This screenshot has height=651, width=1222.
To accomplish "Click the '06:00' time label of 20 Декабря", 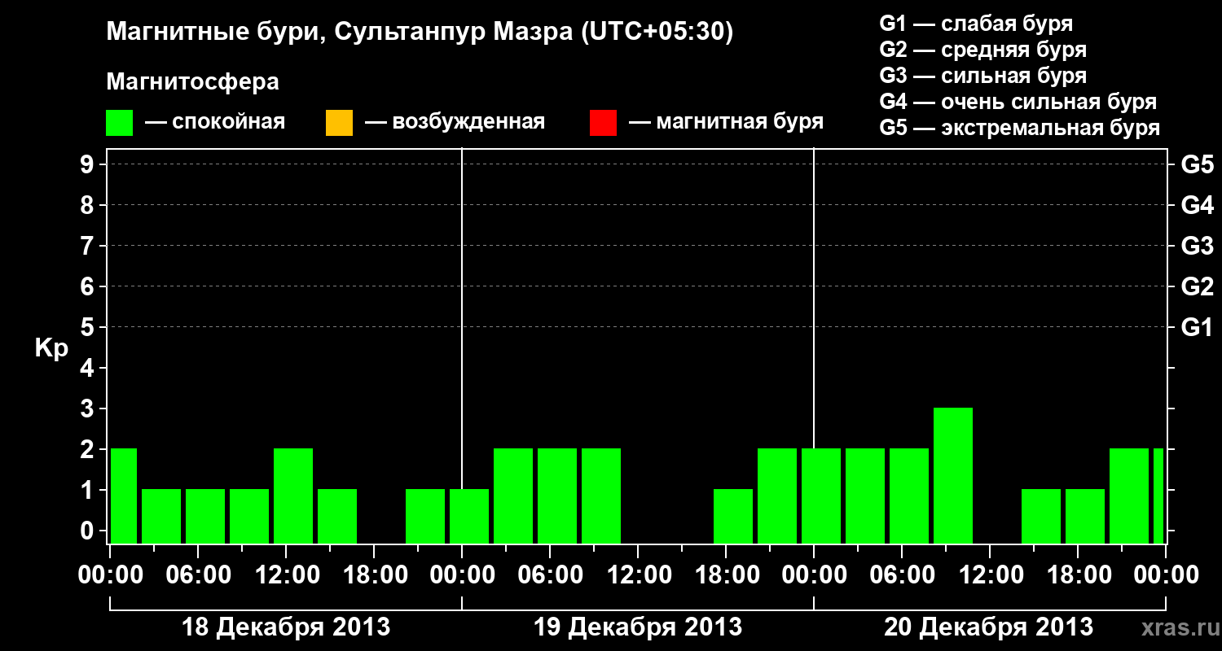I will 902,575.
